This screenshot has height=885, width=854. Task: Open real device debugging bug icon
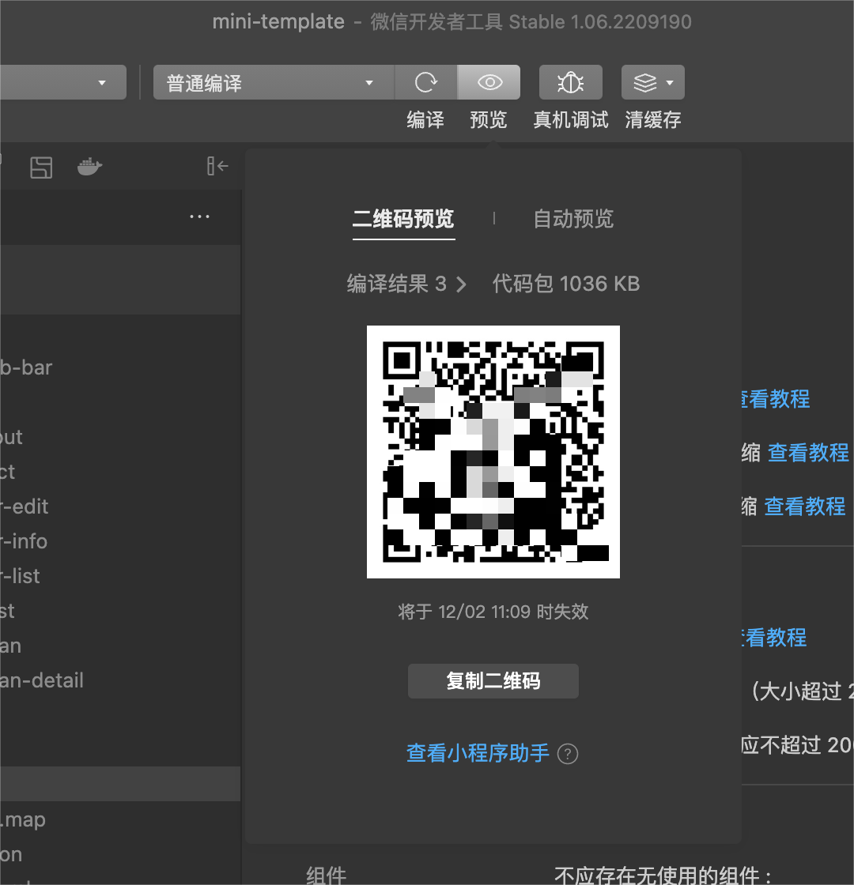[570, 82]
